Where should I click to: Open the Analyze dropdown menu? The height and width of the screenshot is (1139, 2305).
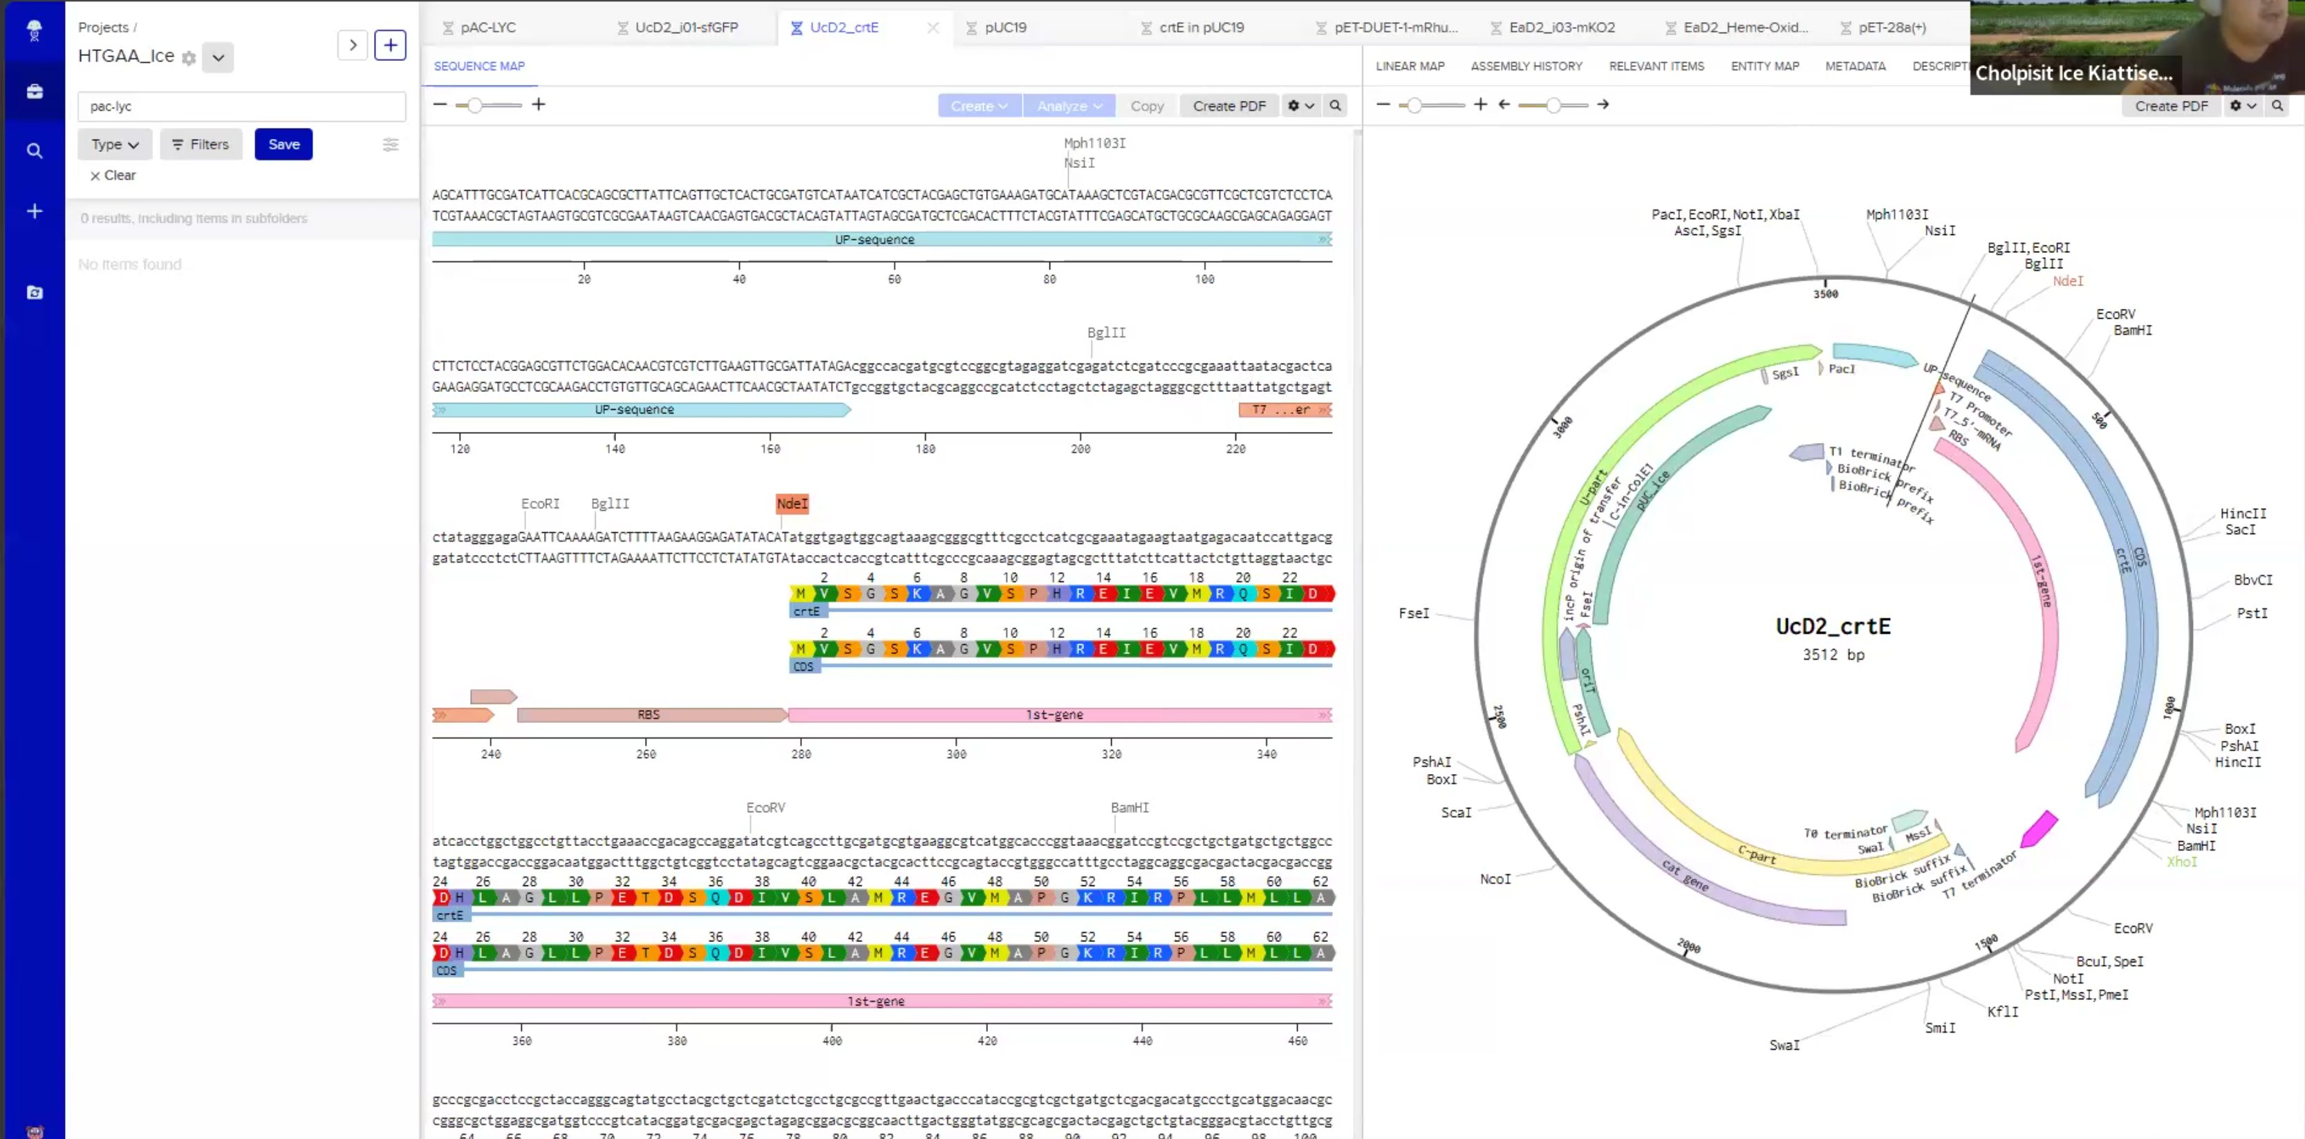(x=1070, y=106)
